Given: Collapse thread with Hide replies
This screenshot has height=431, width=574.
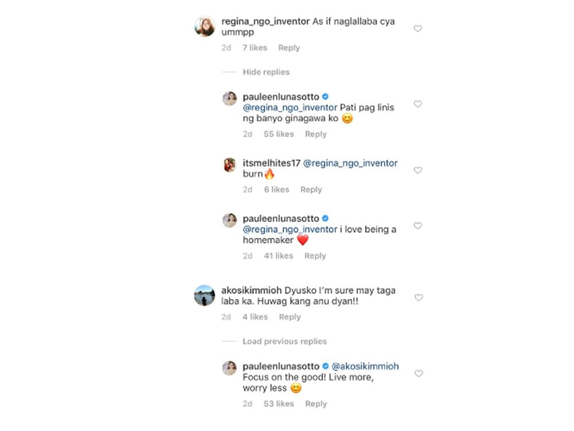Looking at the screenshot, I should pyautogui.click(x=266, y=72).
